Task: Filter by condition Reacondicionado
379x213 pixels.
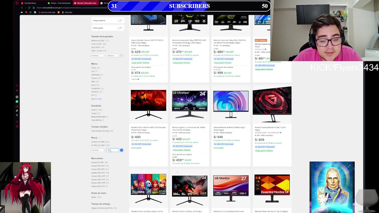Action: (x=99, y=117)
